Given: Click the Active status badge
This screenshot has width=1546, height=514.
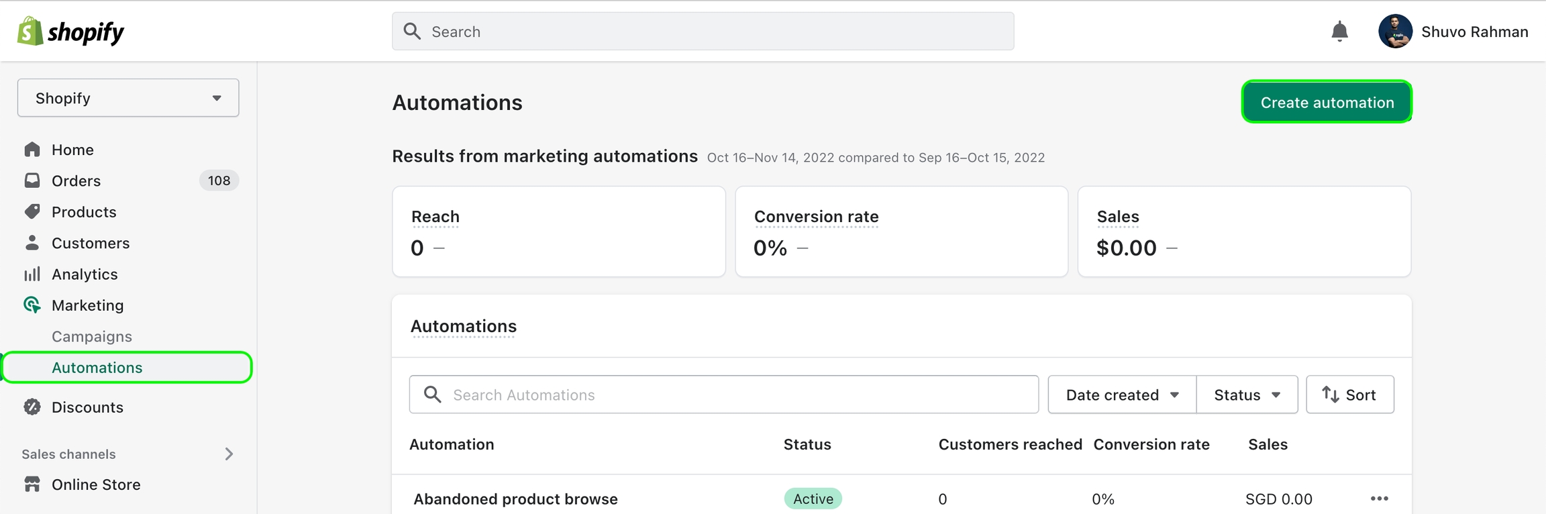Looking at the screenshot, I should (813, 499).
